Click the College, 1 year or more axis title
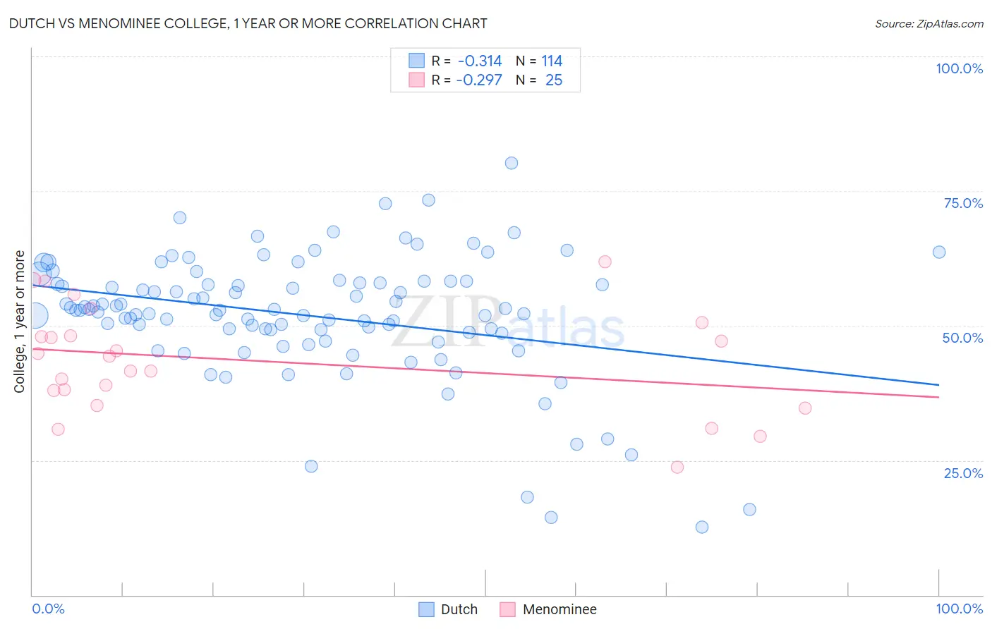Screen dimensions: 992x629 pyautogui.click(x=19, y=322)
